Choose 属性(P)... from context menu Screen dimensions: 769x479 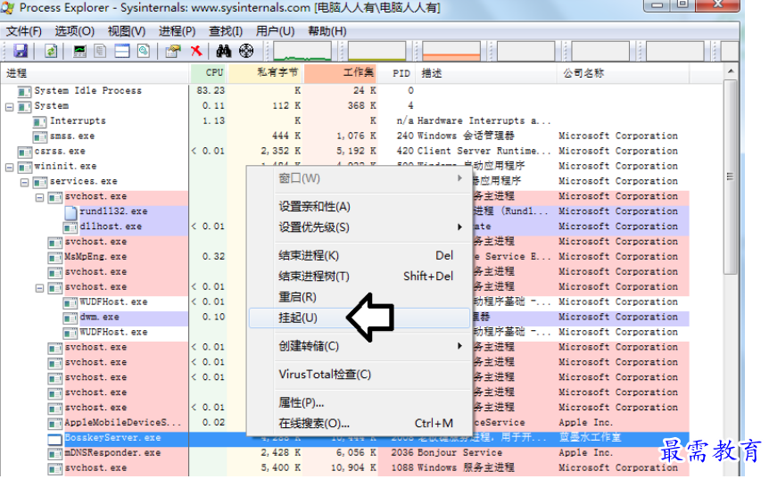tap(359, 403)
